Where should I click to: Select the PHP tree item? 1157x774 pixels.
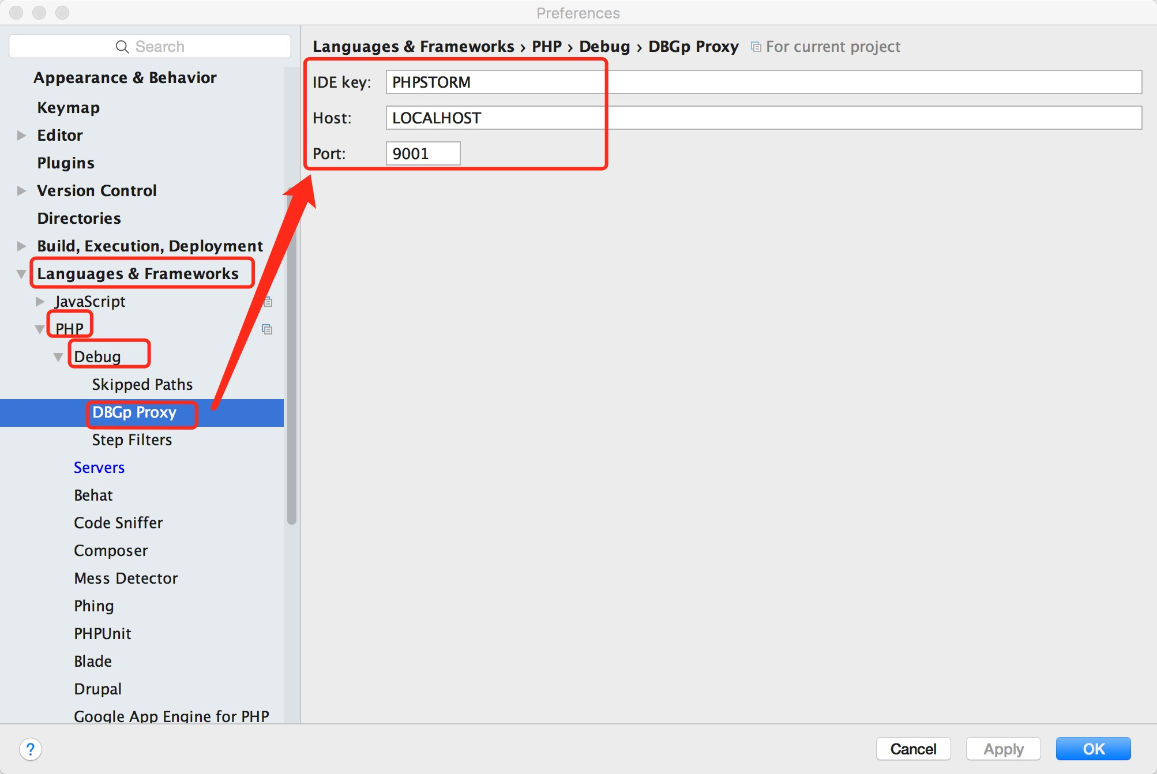pyautogui.click(x=69, y=329)
